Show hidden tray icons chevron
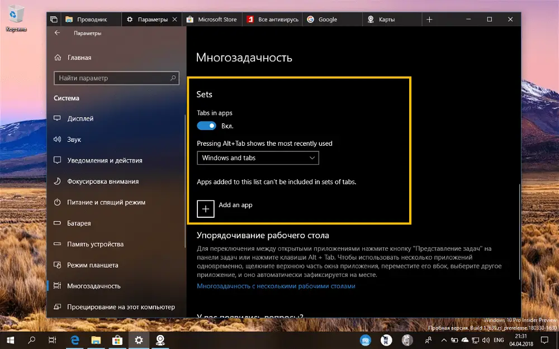This screenshot has width=559, height=349. (444, 340)
